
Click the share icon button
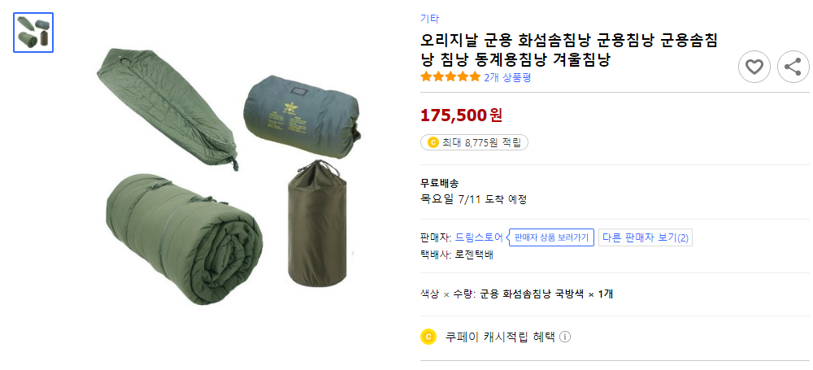pos(793,67)
